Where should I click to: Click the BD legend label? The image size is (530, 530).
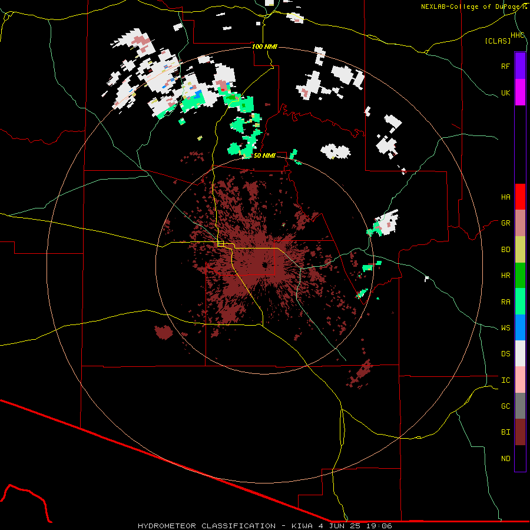pos(505,250)
